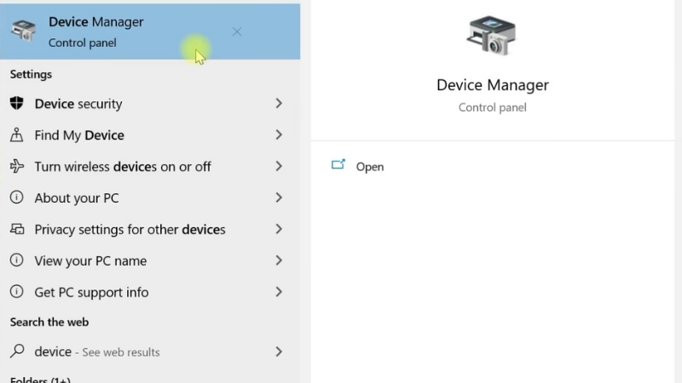Dismiss the Device Manager result with X button

coord(237,31)
